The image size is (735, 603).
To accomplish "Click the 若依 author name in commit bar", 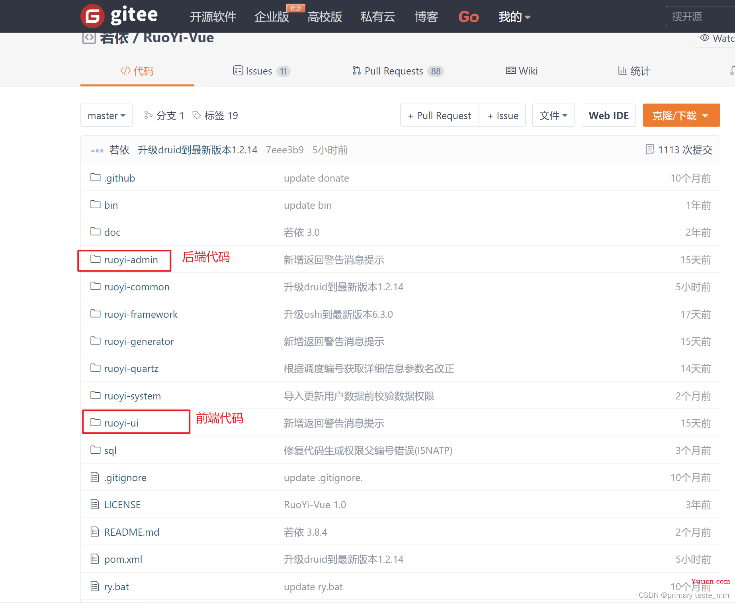I will [119, 150].
